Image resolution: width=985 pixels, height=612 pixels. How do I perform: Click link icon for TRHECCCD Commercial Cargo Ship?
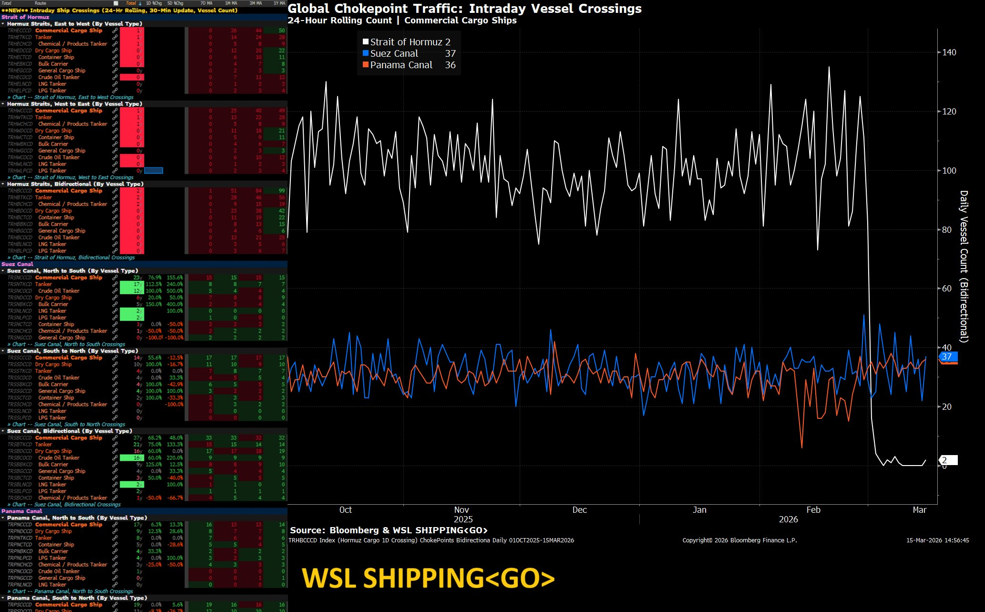pyautogui.click(x=115, y=31)
